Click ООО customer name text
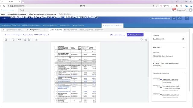The image size is (193, 108). click(x=163, y=56)
